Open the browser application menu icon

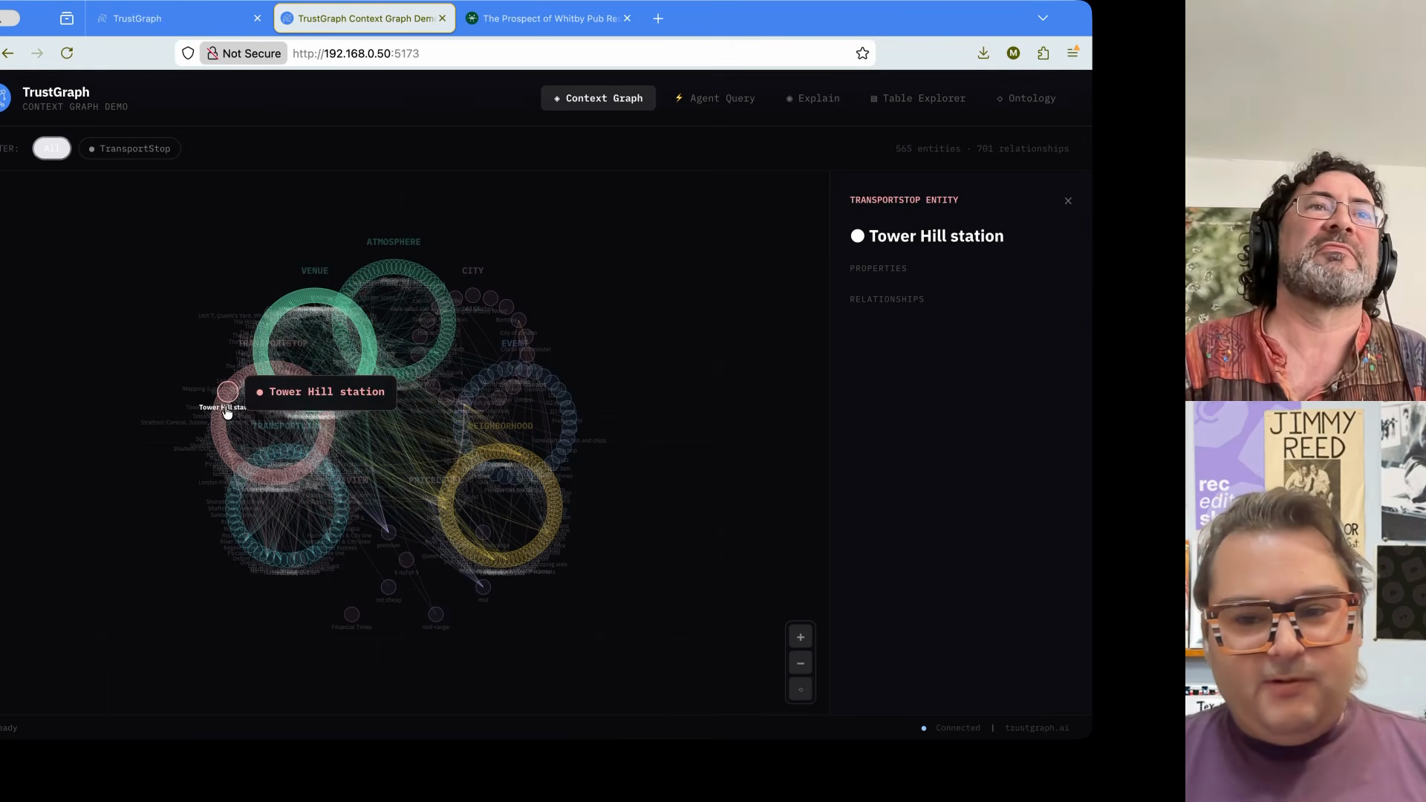[1072, 53]
